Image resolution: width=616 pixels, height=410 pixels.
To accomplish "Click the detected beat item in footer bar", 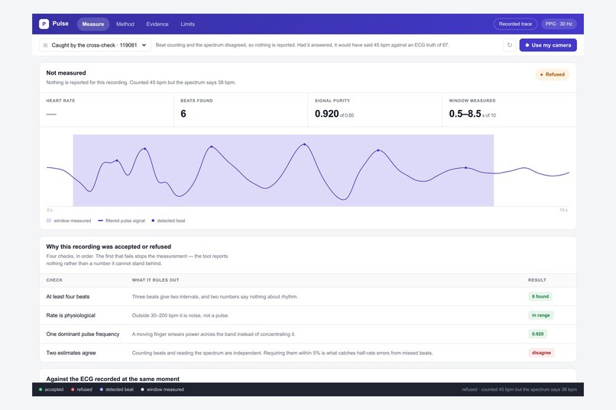I will pyautogui.click(x=117, y=389).
